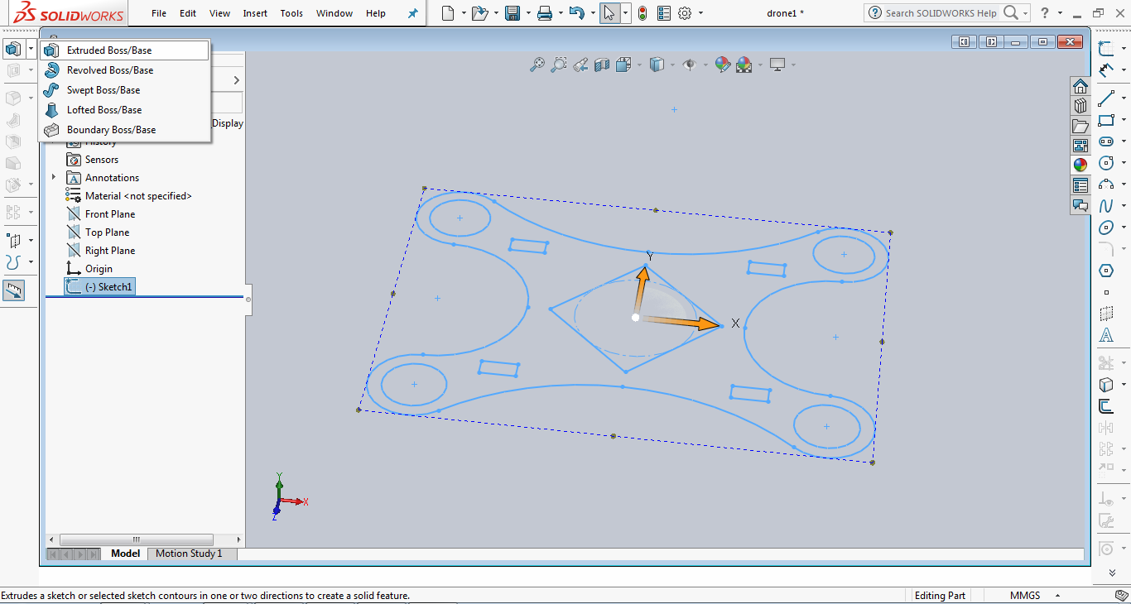Click the Apply Scene icon
The height and width of the screenshot is (604, 1131).
tap(744, 65)
